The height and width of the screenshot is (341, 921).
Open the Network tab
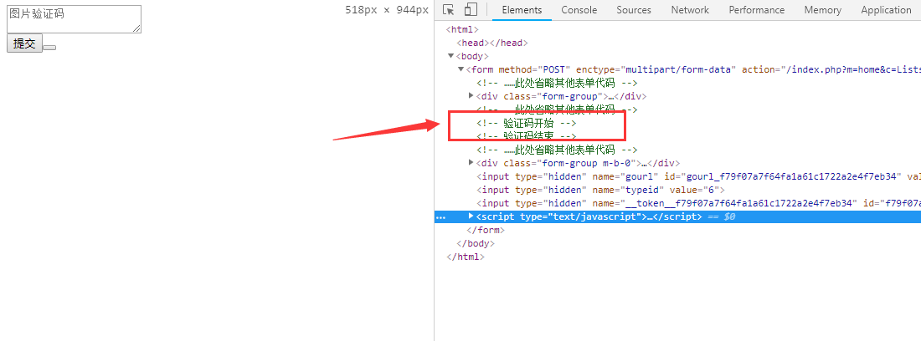pyautogui.click(x=690, y=10)
